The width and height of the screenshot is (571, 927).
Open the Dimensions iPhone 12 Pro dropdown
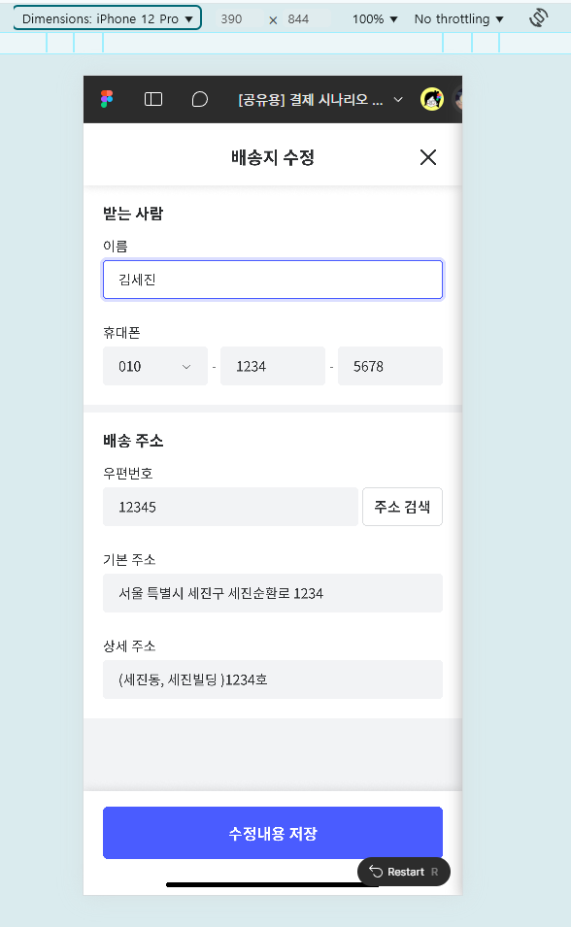(x=107, y=18)
